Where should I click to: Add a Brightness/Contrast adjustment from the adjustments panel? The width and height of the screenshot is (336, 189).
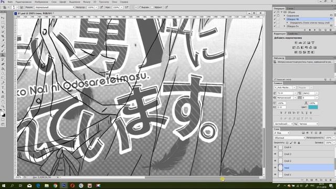[296, 43]
